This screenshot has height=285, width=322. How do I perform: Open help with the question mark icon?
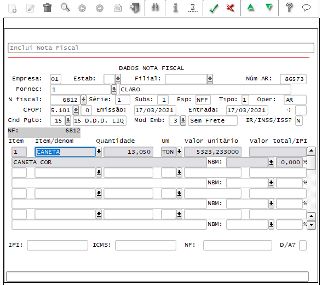[289, 8]
